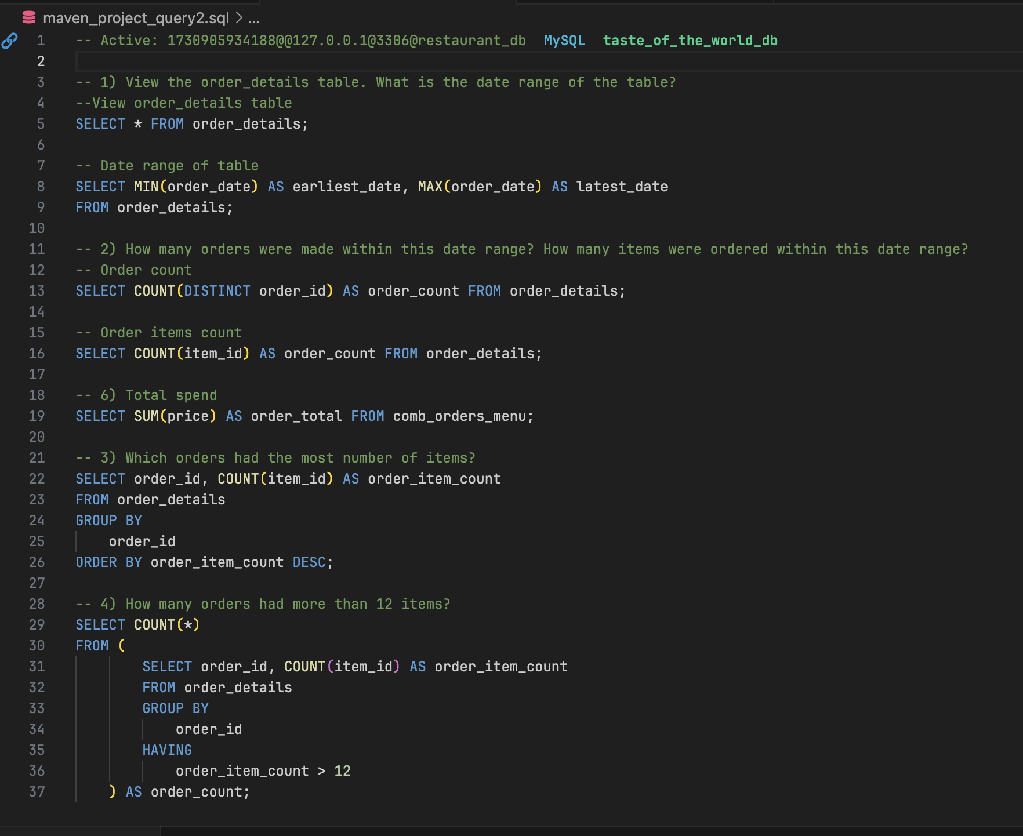Click the MySQL connection type label

click(564, 41)
